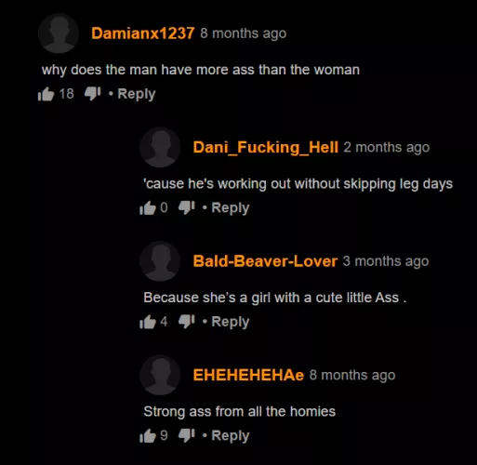Screen dimensions: 477x465
Task: Open the profile of the 2 months ago replier
Action: pyautogui.click(x=266, y=147)
